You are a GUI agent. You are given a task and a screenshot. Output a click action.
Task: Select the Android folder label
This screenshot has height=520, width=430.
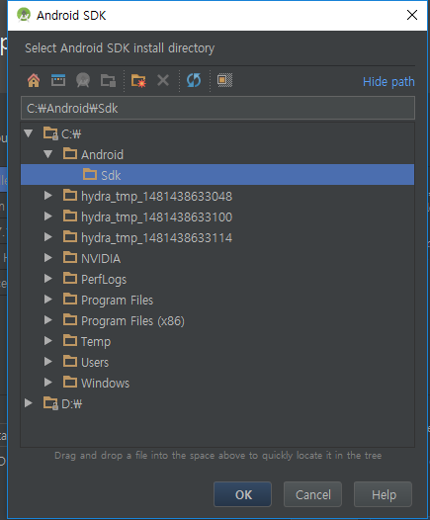tap(102, 154)
